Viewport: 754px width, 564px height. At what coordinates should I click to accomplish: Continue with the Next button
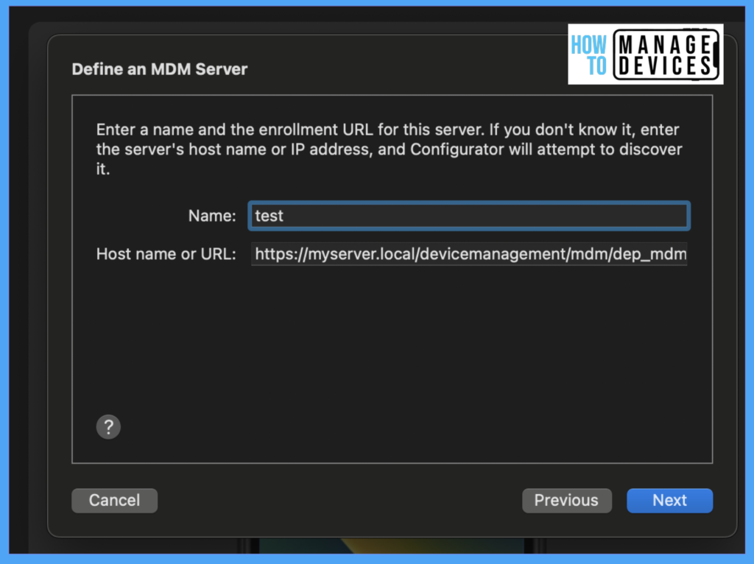tap(669, 501)
